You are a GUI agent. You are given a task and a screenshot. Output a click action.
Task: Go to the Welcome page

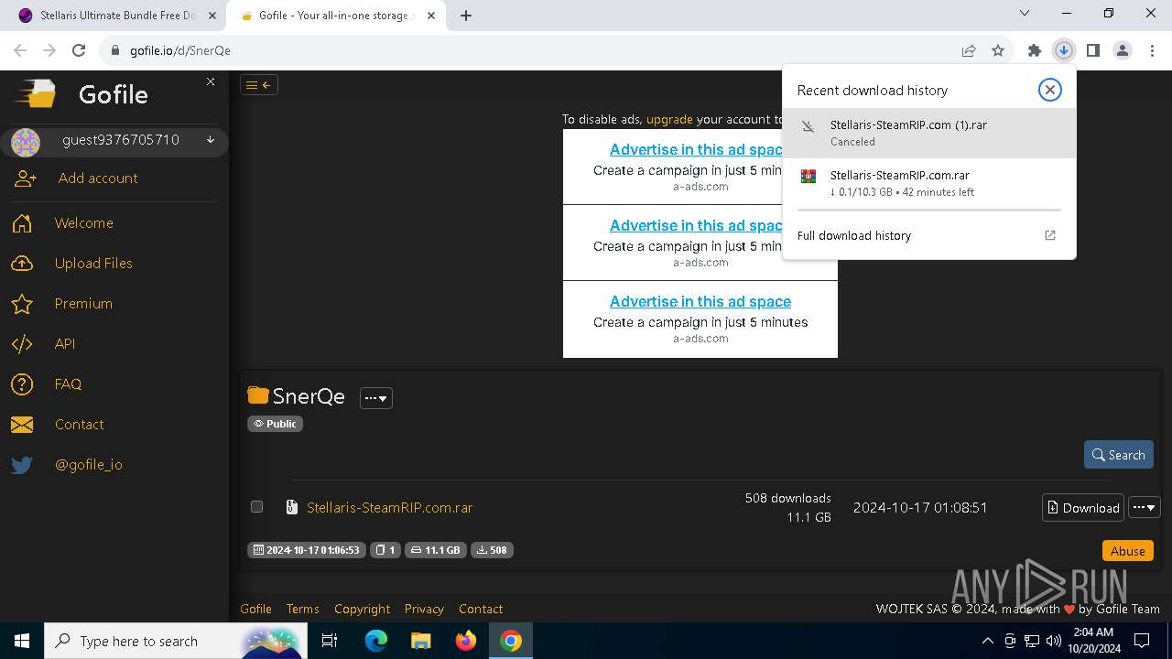pyautogui.click(x=84, y=222)
